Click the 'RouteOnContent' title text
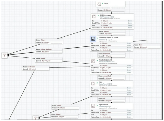Screen dimensions: 164x121 pos(105,60)
